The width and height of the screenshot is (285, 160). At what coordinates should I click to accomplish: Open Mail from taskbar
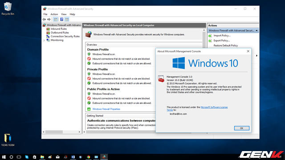point(57,157)
